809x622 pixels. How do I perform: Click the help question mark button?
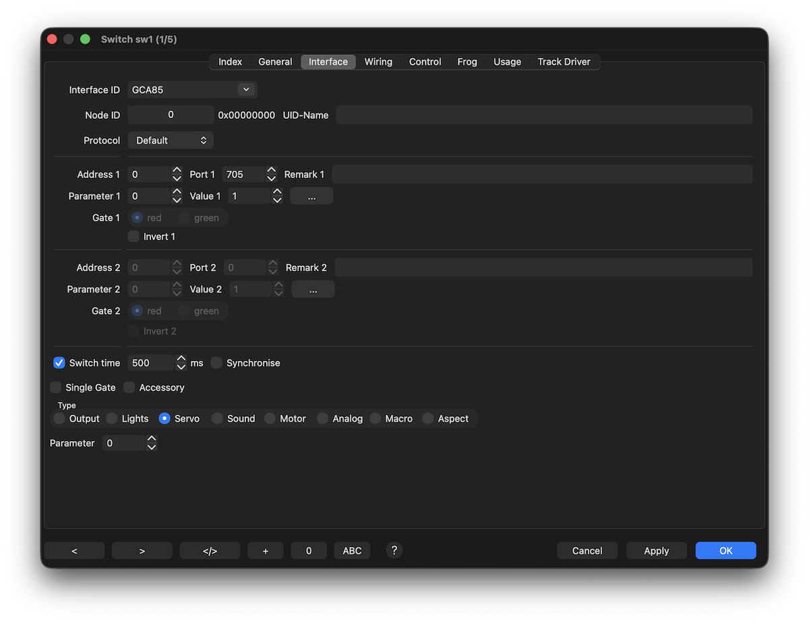(394, 550)
